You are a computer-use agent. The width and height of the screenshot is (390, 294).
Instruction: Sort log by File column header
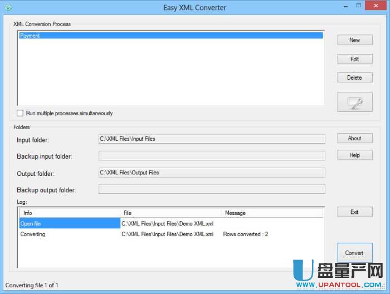(170, 213)
